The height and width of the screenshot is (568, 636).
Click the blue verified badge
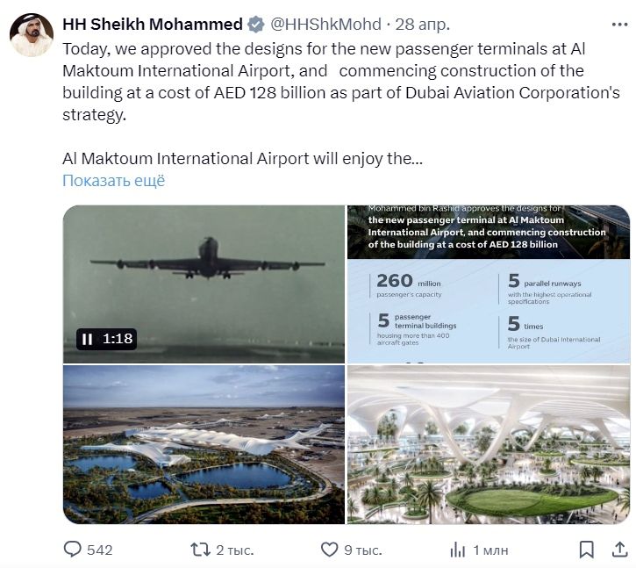point(256,24)
